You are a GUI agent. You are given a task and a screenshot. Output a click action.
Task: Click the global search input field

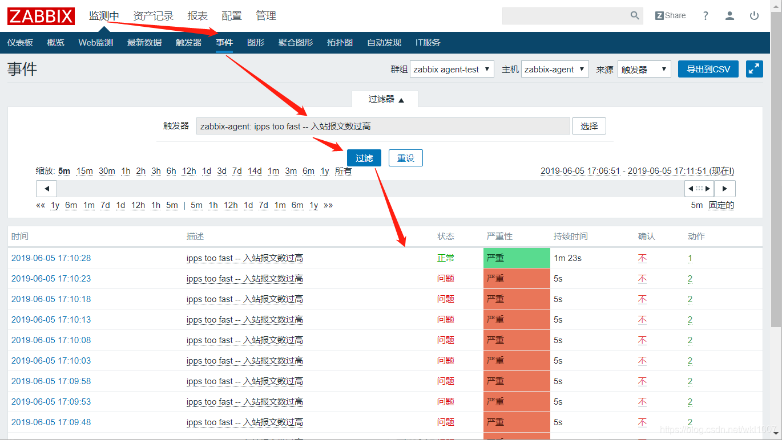(x=565, y=15)
